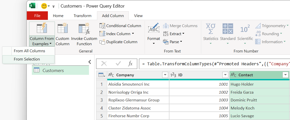Click the Invoke Custom Function icon
The height and width of the screenshot is (120, 290).
point(84,29)
